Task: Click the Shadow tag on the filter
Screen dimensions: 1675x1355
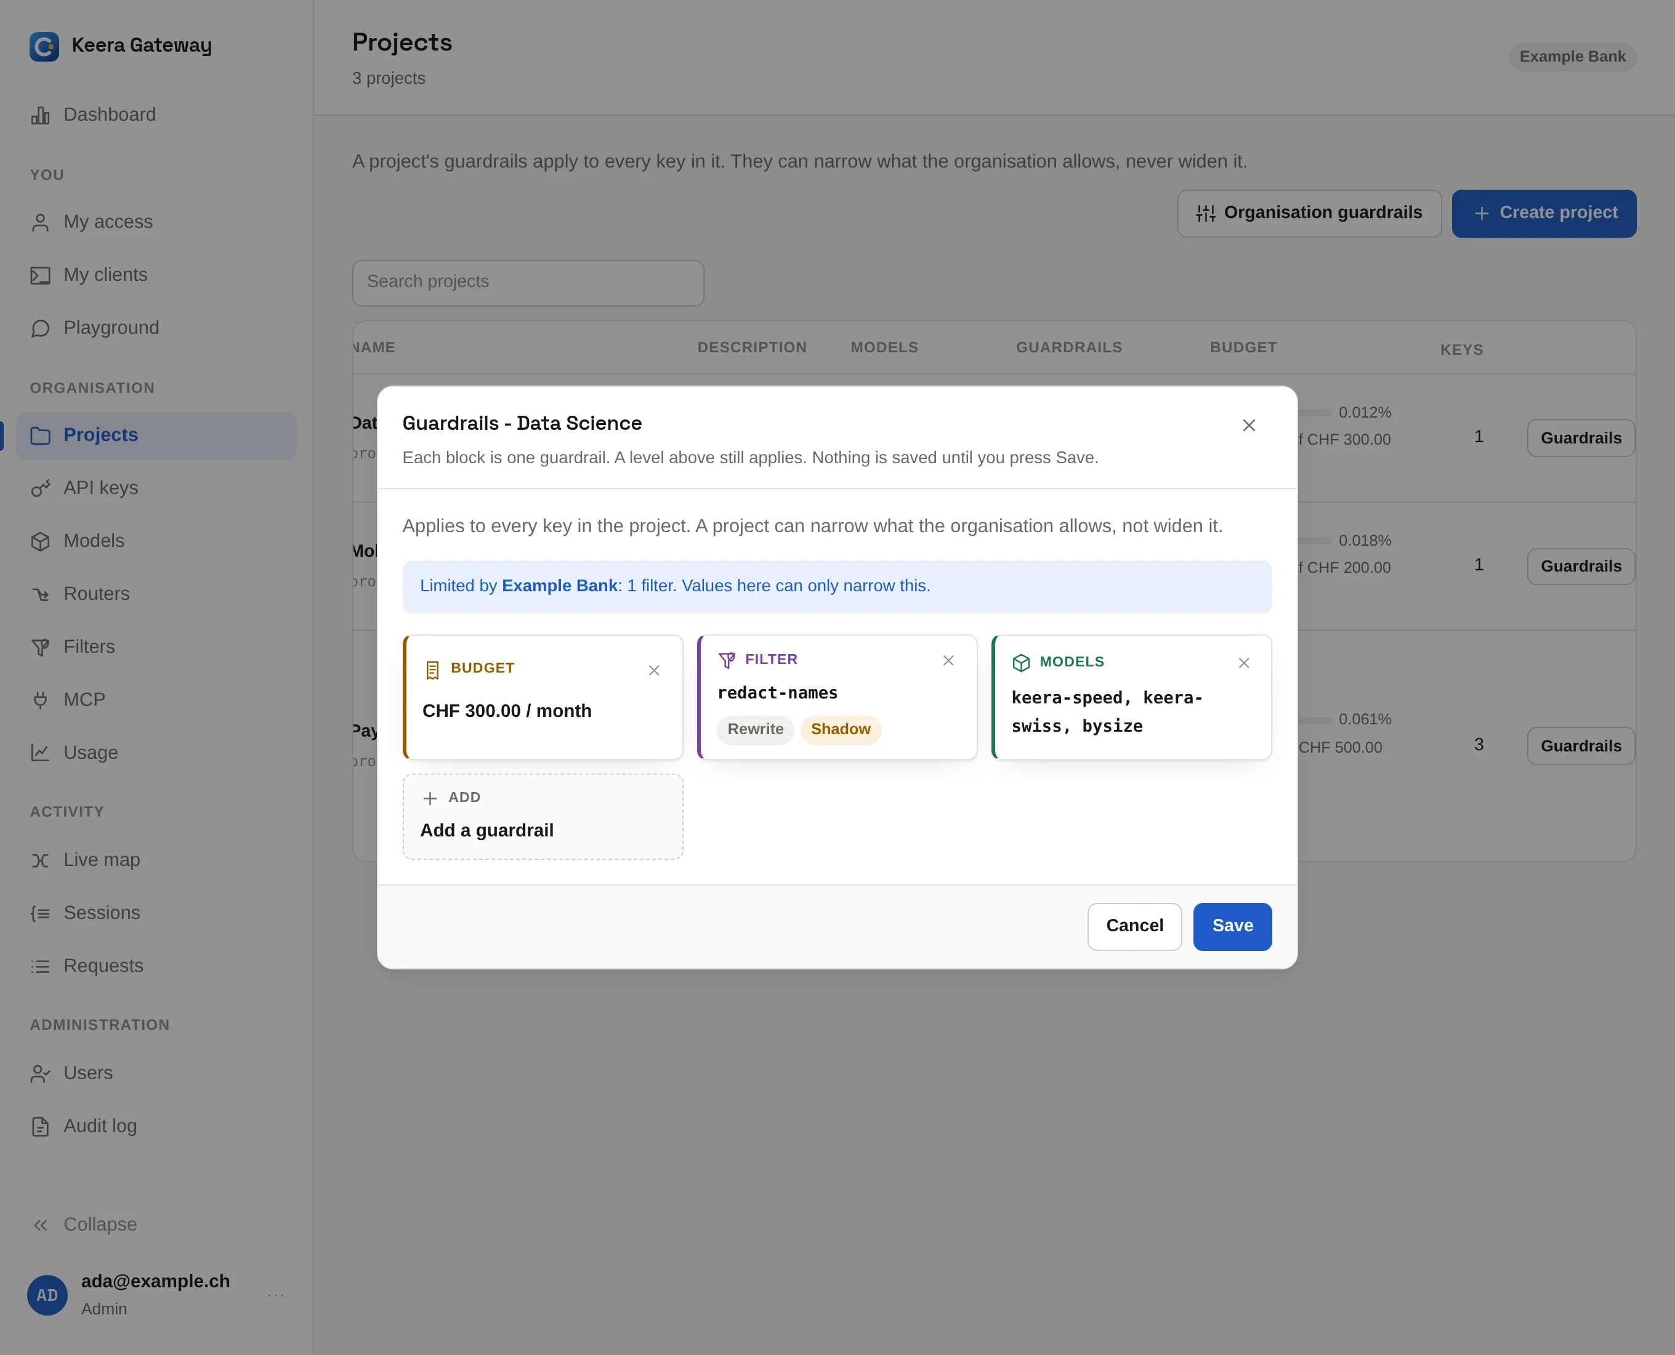Action: (841, 729)
